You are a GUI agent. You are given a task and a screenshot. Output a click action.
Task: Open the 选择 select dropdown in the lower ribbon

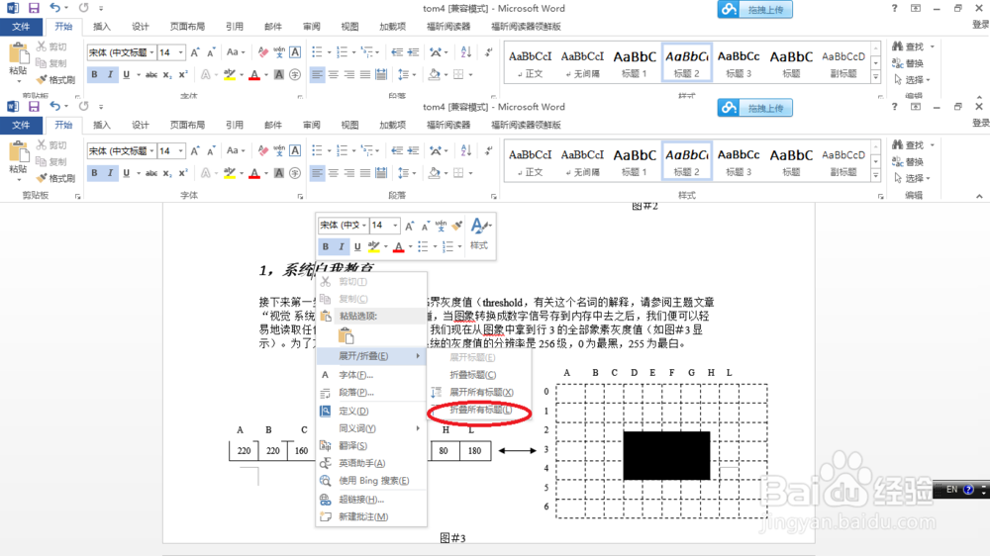click(913, 179)
